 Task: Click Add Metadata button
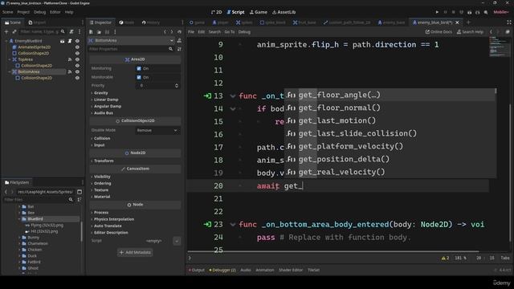tap(135, 252)
